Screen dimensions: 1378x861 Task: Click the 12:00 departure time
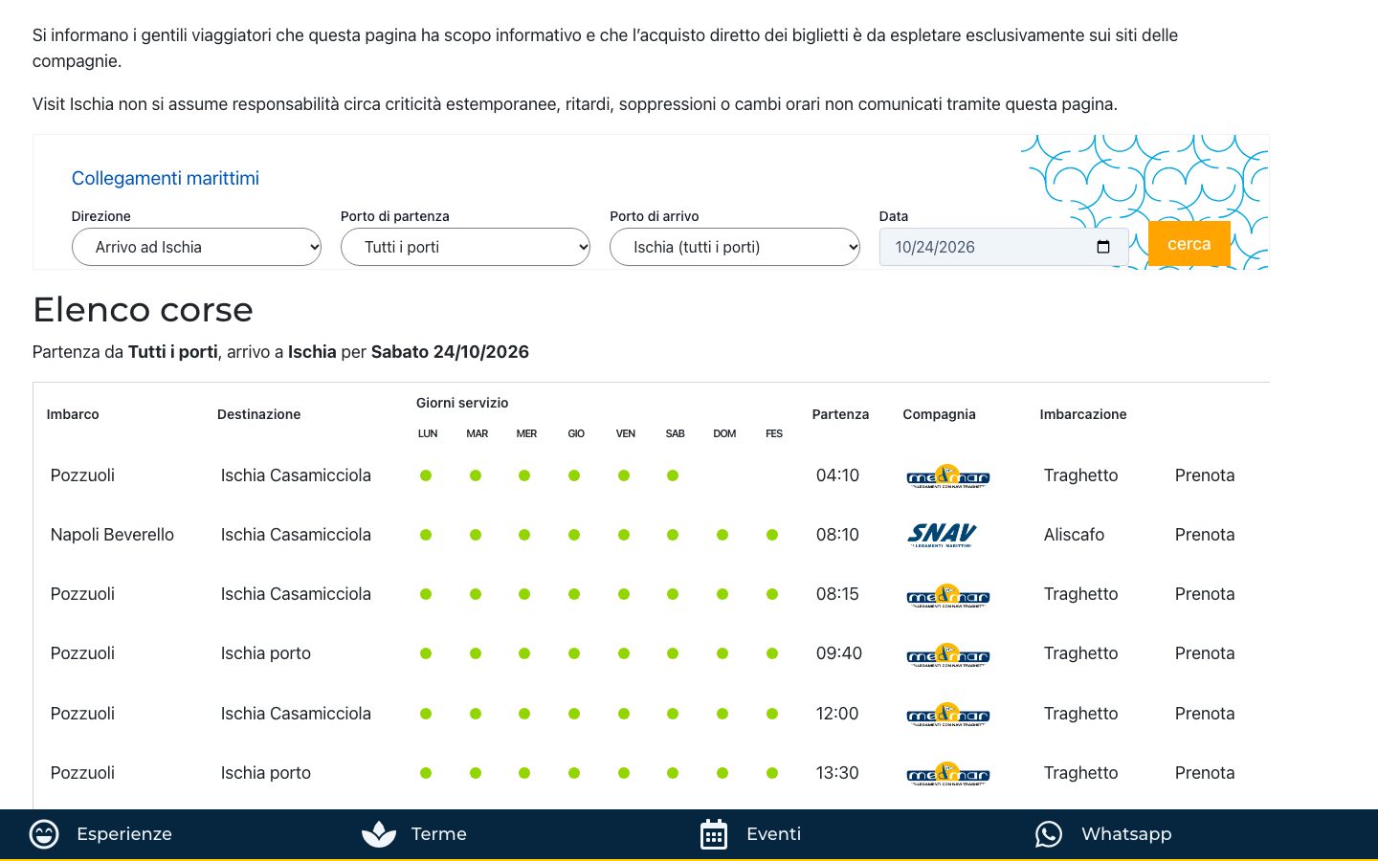[837, 714]
